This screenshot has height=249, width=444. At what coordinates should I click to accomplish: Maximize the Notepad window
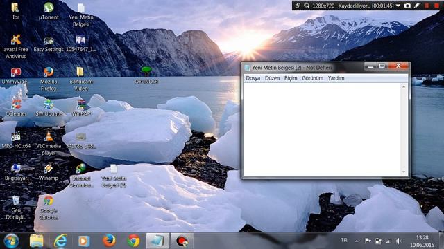[382, 66]
